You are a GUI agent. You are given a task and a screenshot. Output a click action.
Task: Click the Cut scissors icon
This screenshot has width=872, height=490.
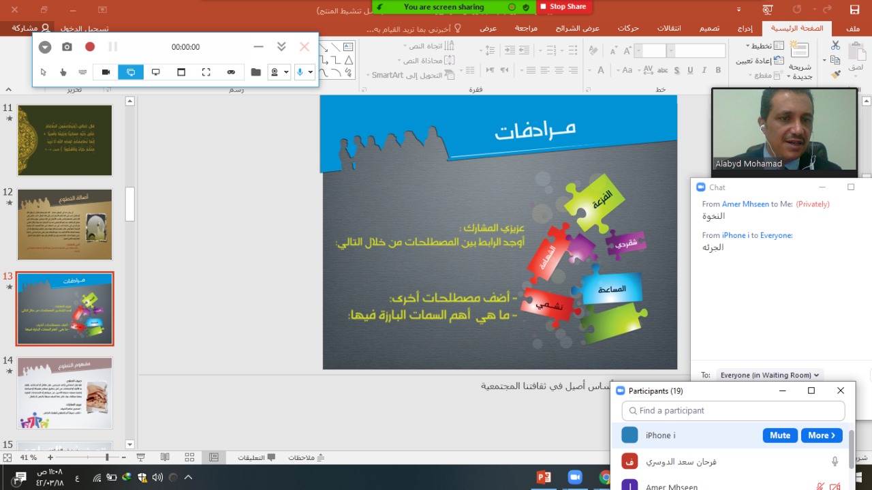[835, 45]
